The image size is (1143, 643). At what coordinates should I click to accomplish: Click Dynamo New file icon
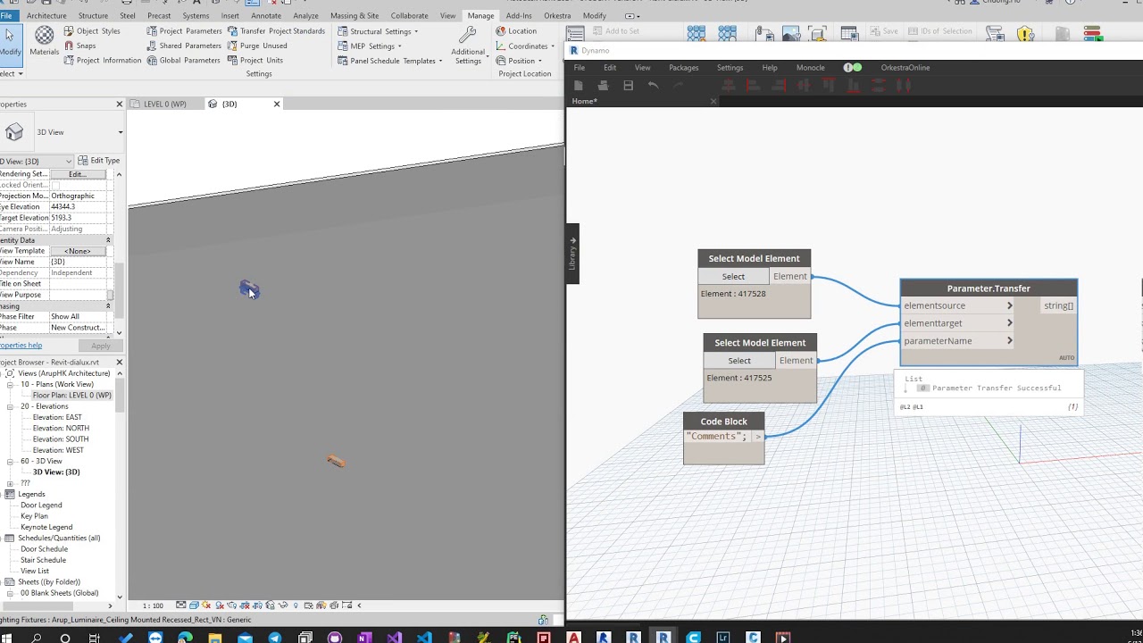(x=578, y=86)
